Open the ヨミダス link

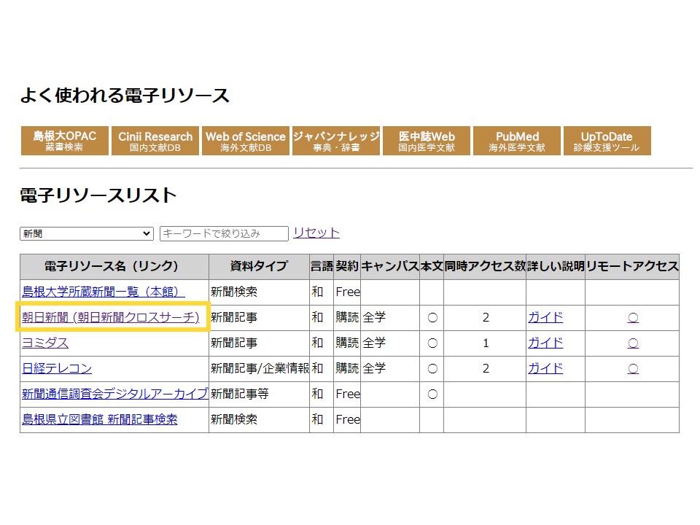coord(45,343)
